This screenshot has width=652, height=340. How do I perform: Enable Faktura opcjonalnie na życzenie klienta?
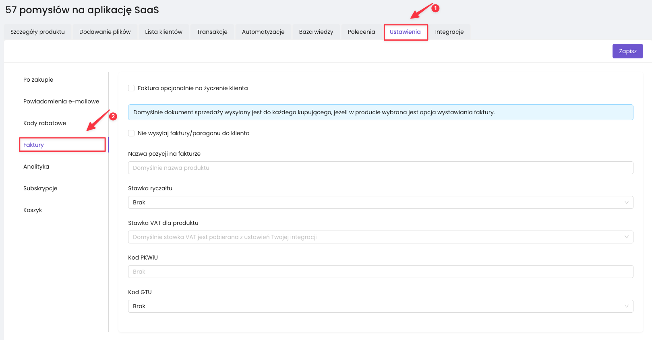pos(131,88)
